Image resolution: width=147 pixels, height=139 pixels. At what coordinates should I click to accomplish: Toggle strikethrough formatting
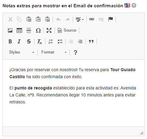[x=29, y=41]
